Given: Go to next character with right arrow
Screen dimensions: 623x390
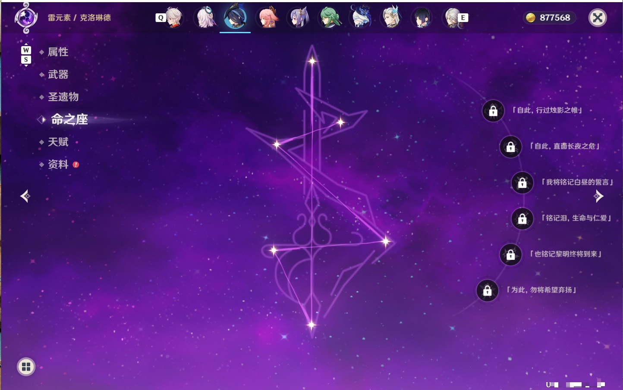Looking at the screenshot, I should (598, 196).
